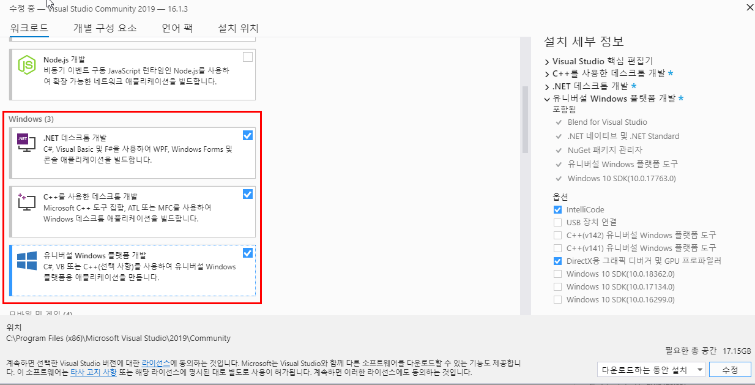Image resolution: width=755 pixels, height=385 pixels.
Task: Uncheck the .NET 데스크톱 개발 workload checkbox
Action: pyautogui.click(x=248, y=135)
